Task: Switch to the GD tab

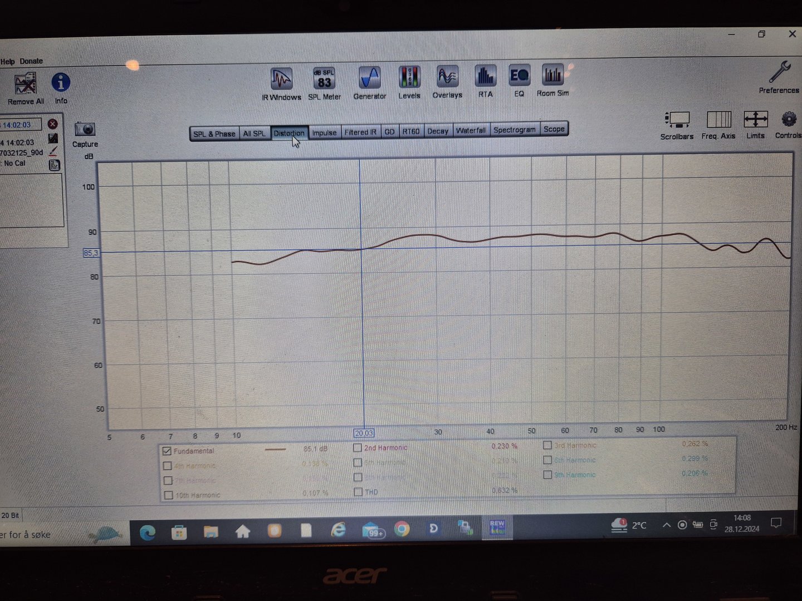Action: 389,132
